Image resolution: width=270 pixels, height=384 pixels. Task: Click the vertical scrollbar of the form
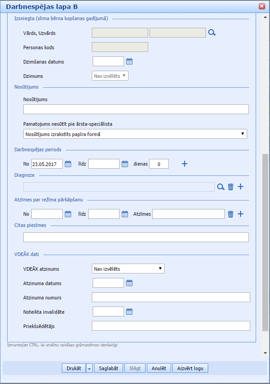tap(265, 242)
